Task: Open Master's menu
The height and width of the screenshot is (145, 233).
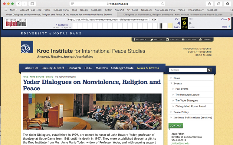Action: 101,68
